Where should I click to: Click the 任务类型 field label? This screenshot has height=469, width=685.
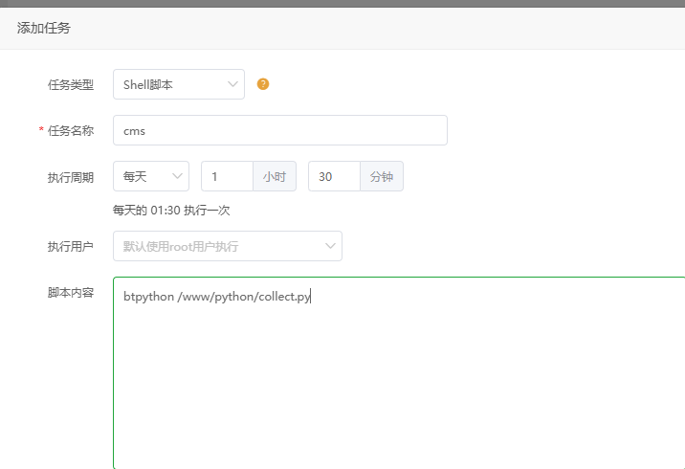point(71,84)
